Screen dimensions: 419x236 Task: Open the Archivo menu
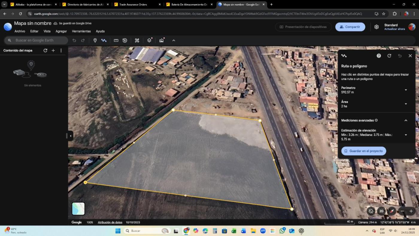click(20, 31)
